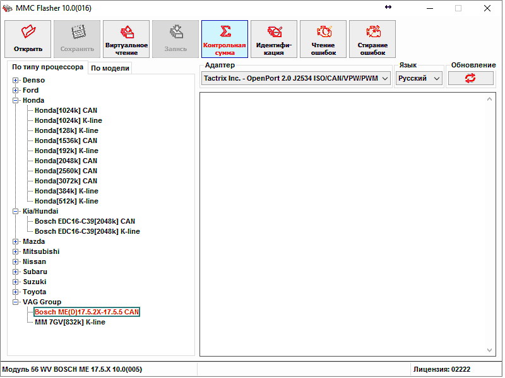Collapse the VAG Group tree node
The width and height of the screenshot is (505, 378).
tap(16, 302)
